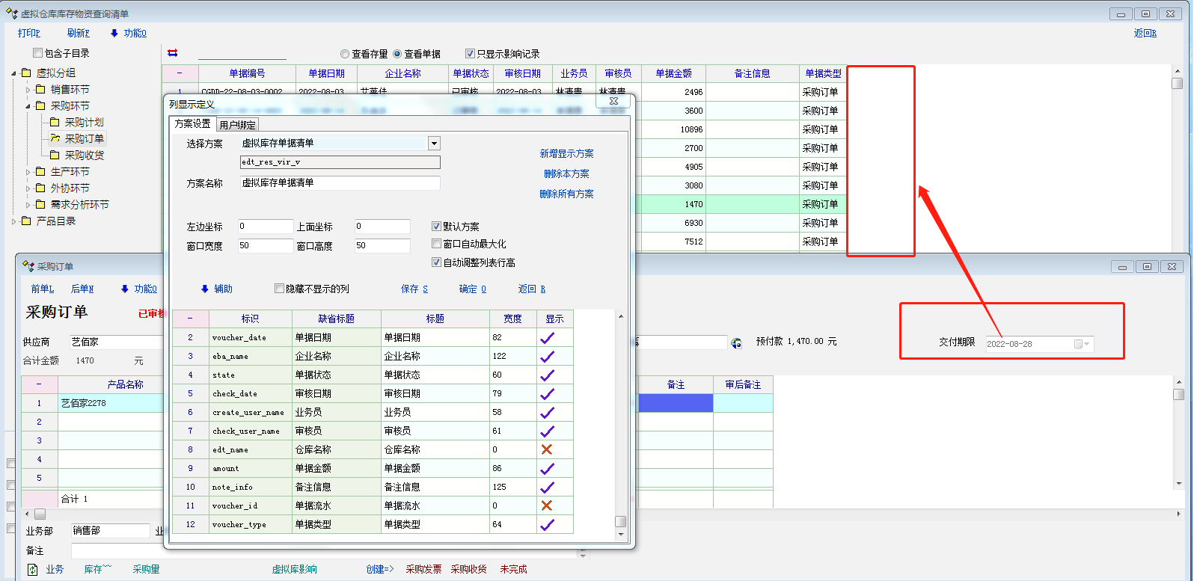The image size is (1194, 581).
Task: Click the green refresh icon next to 业务
Action: [32, 570]
